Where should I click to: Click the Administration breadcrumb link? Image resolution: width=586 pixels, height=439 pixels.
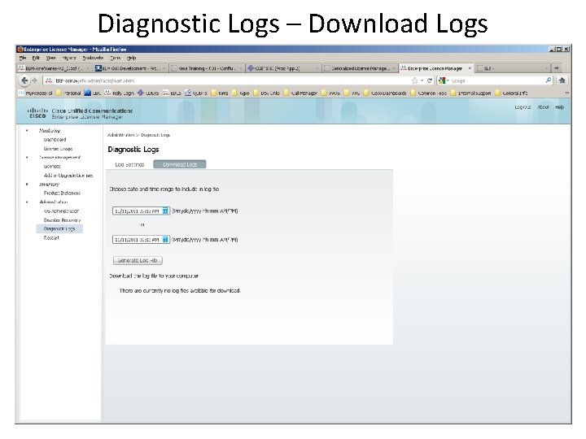point(120,135)
